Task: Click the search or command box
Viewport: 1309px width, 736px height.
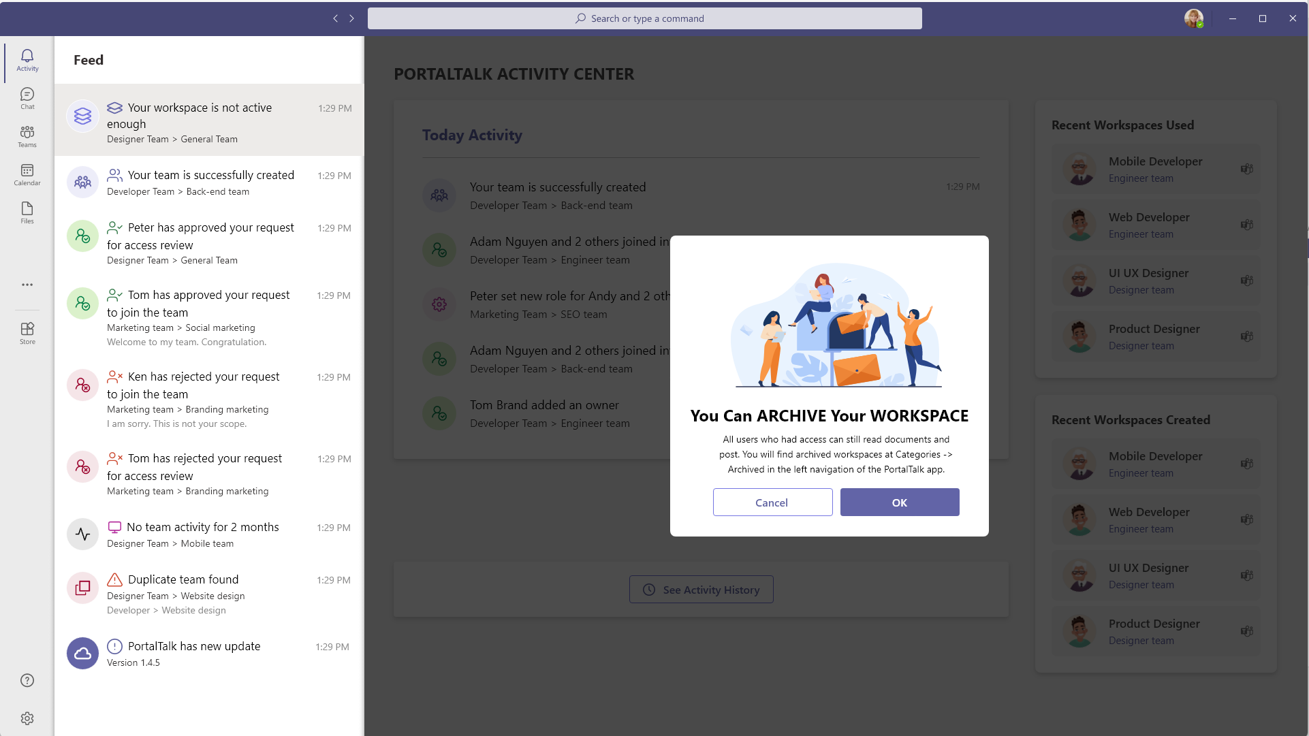Action: (x=645, y=18)
